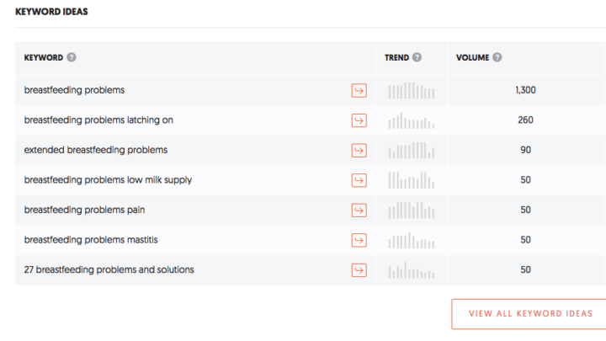Open help icon next to VOLUME header
Screen dimensions: 606x341
tap(497, 57)
